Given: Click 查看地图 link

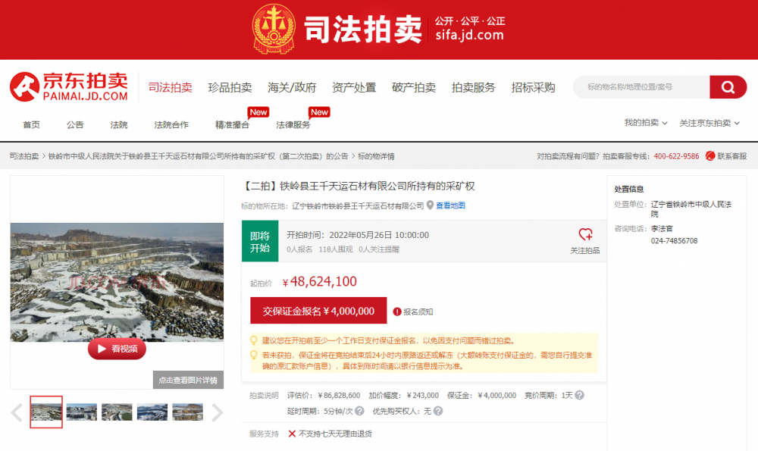Looking at the screenshot, I should coord(450,205).
